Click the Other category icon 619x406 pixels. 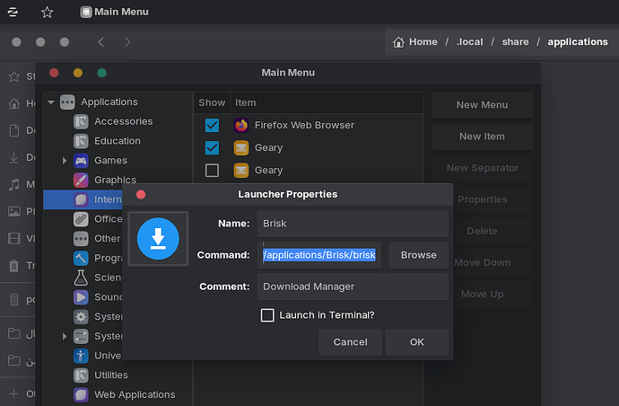click(81, 238)
